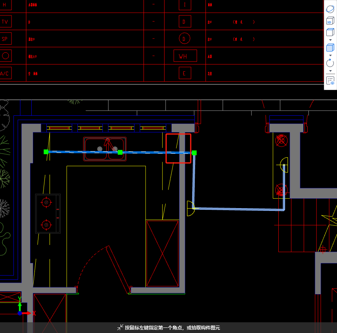The height and width of the screenshot is (333, 337).
Task: Open dropdown under the shaded cube icon
Action: click(330, 55)
